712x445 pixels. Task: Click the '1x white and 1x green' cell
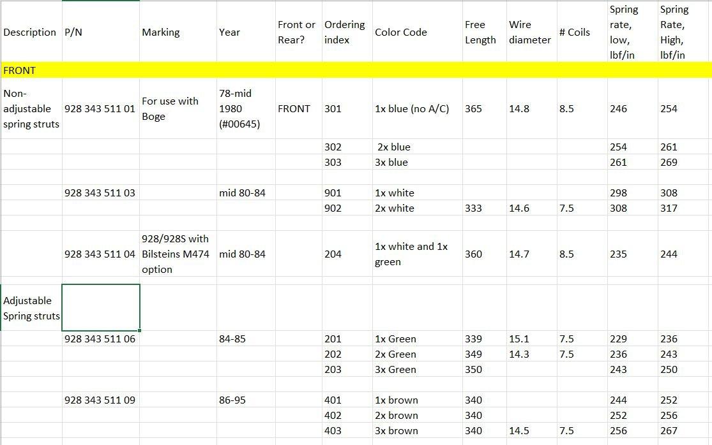[411, 254]
